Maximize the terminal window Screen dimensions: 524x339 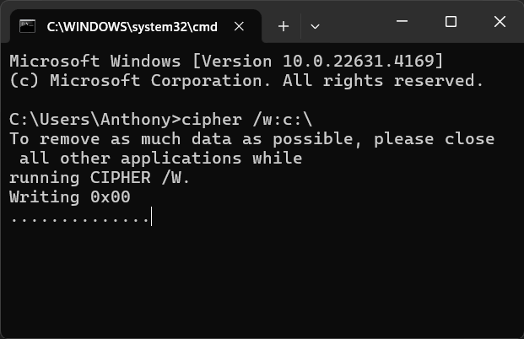click(451, 22)
